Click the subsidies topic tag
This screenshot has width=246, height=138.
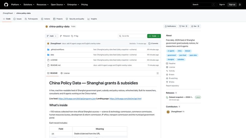point(181,60)
